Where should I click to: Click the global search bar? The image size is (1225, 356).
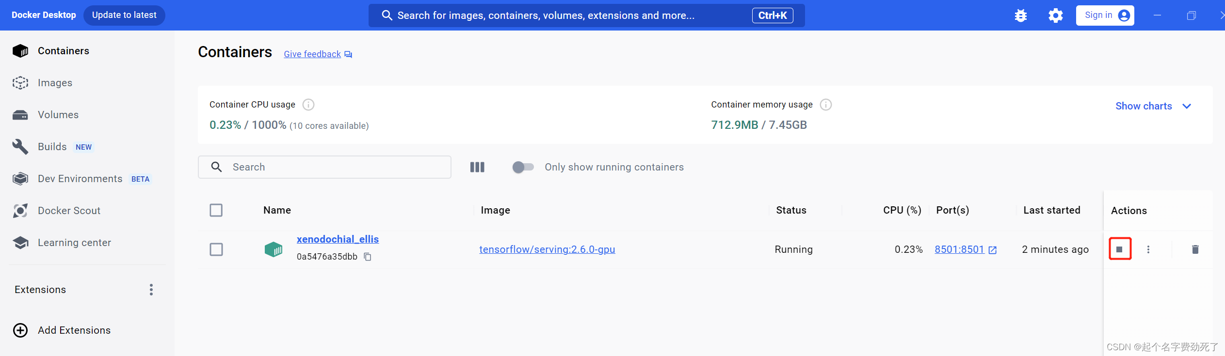coord(586,15)
